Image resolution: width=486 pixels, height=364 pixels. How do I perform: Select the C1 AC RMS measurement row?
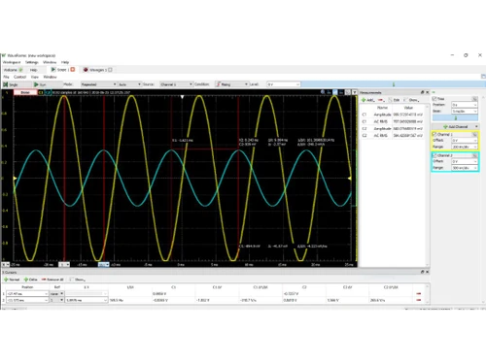393,121
